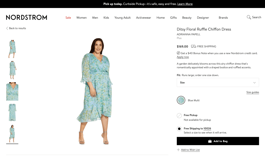Screen dimensions: 265x156
Task: Click the plus icon beside Add to Wish List
Action: pyautogui.click(x=178, y=150)
